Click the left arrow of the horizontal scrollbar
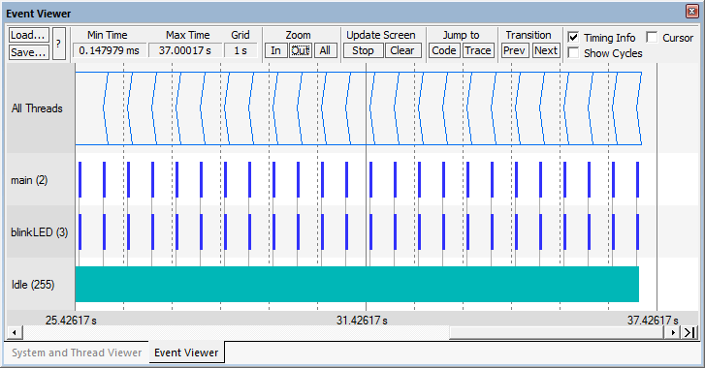This screenshot has width=705, height=368. (x=15, y=332)
